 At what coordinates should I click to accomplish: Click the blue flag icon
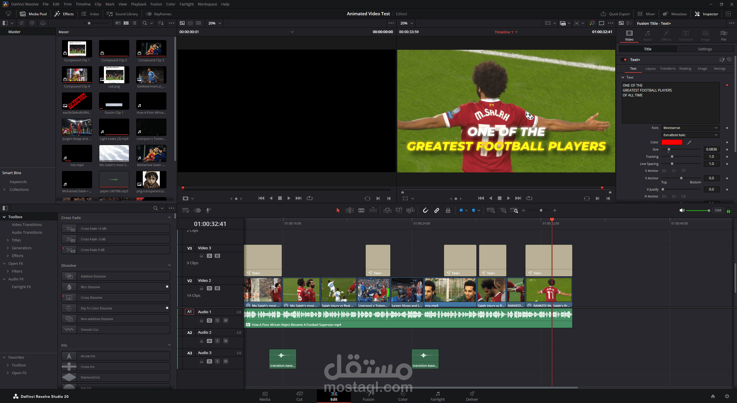[461, 210]
